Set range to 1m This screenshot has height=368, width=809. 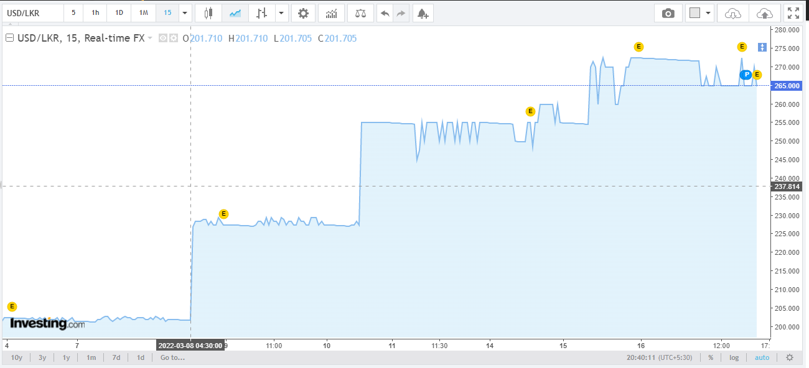tap(91, 357)
